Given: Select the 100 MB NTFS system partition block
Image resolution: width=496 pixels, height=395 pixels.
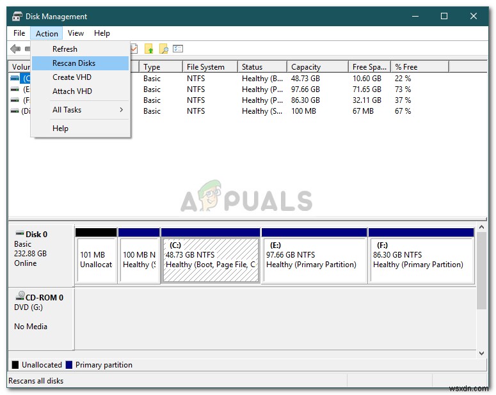Looking at the screenshot, I should click(139, 255).
